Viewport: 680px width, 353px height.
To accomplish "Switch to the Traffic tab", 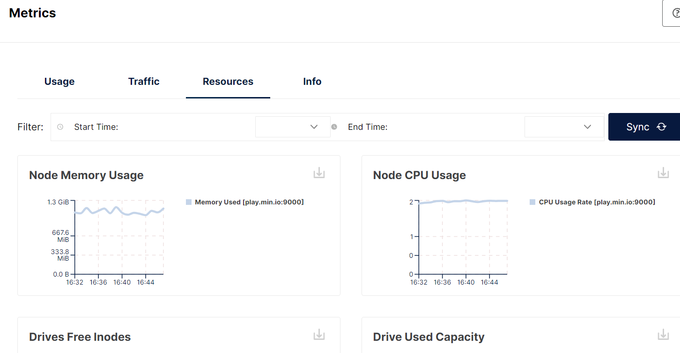I will pyautogui.click(x=144, y=82).
